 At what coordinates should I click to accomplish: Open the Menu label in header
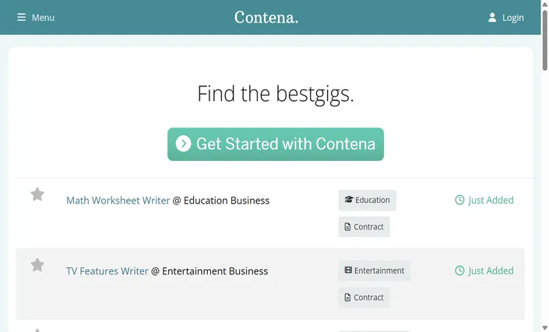[x=43, y=17]
